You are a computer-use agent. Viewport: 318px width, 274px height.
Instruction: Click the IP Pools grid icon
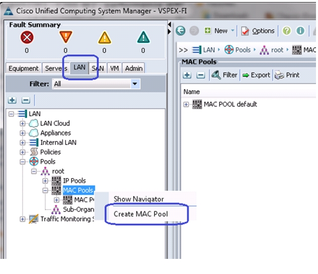[56, 181]
